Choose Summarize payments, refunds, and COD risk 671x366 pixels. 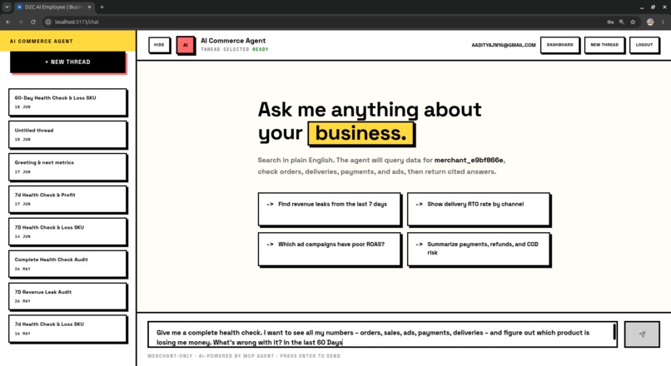coord(479,249)
